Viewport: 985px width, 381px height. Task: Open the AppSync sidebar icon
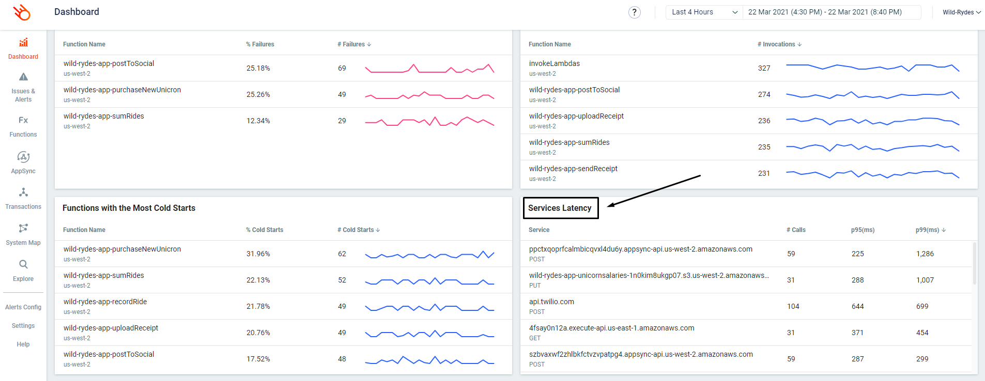[23, 157]
